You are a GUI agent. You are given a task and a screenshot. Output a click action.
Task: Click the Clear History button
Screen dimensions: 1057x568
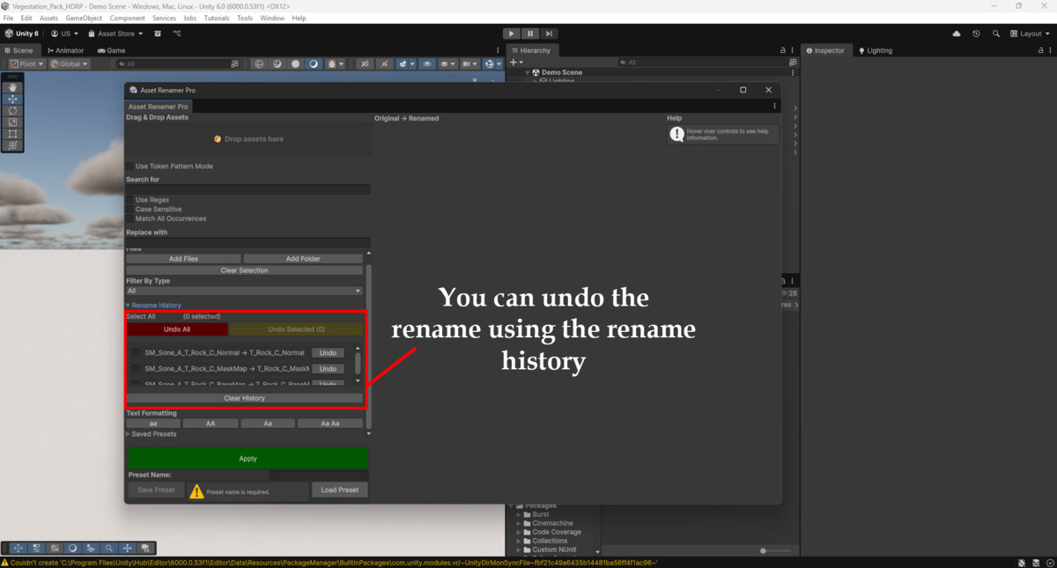[244, 397]
